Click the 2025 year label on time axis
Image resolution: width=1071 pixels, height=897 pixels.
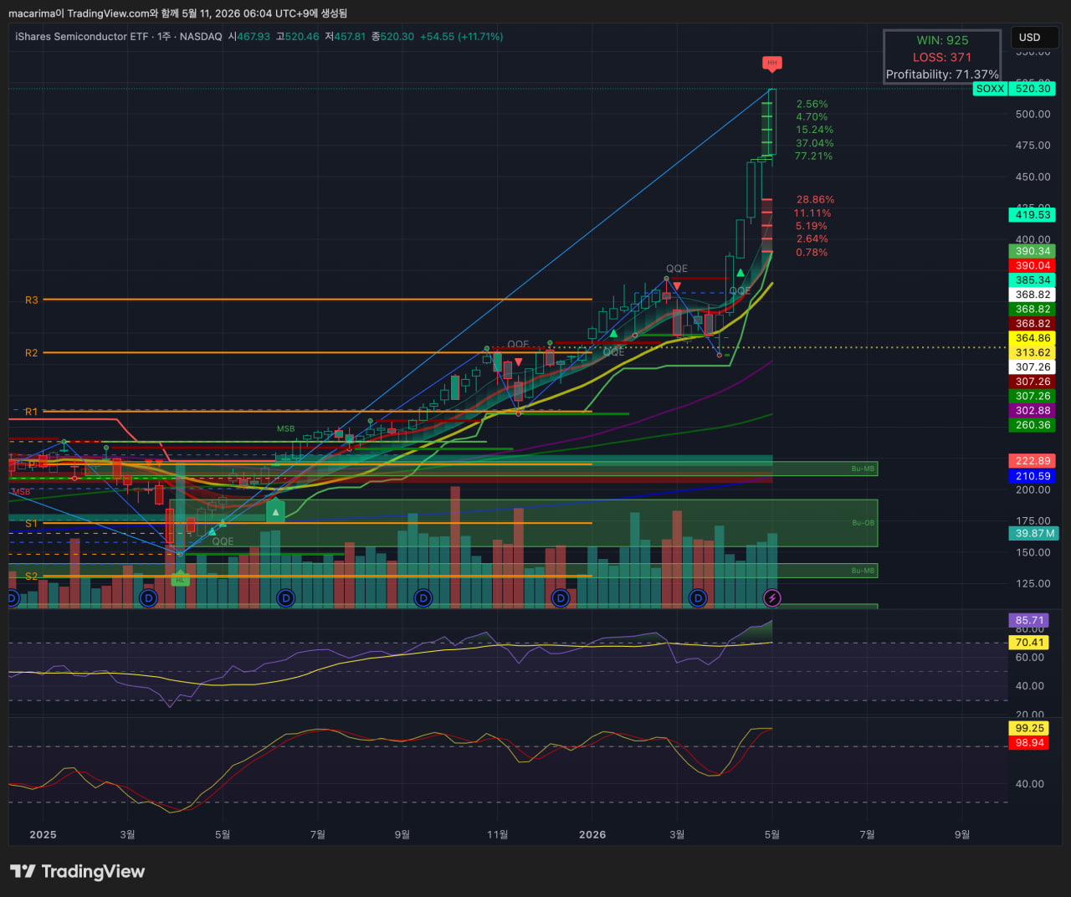click(43, 835)
